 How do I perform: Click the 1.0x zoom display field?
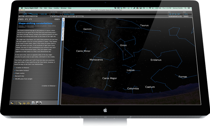pos(188,14)
